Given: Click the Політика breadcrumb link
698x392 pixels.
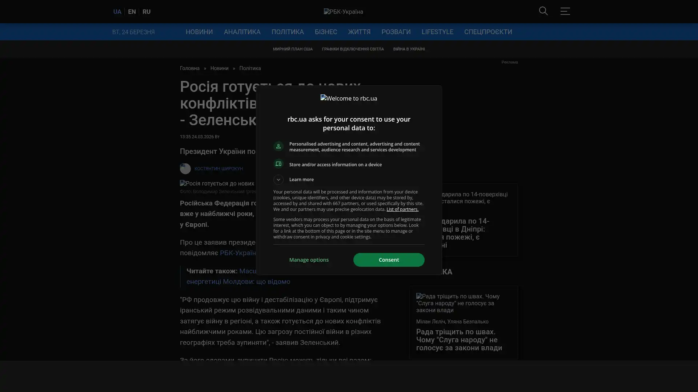Looking at the screenshot, I should [250, 69].
